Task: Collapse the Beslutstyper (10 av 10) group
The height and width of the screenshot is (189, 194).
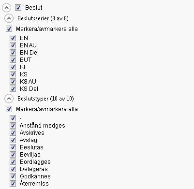Action: click(9, 99)
